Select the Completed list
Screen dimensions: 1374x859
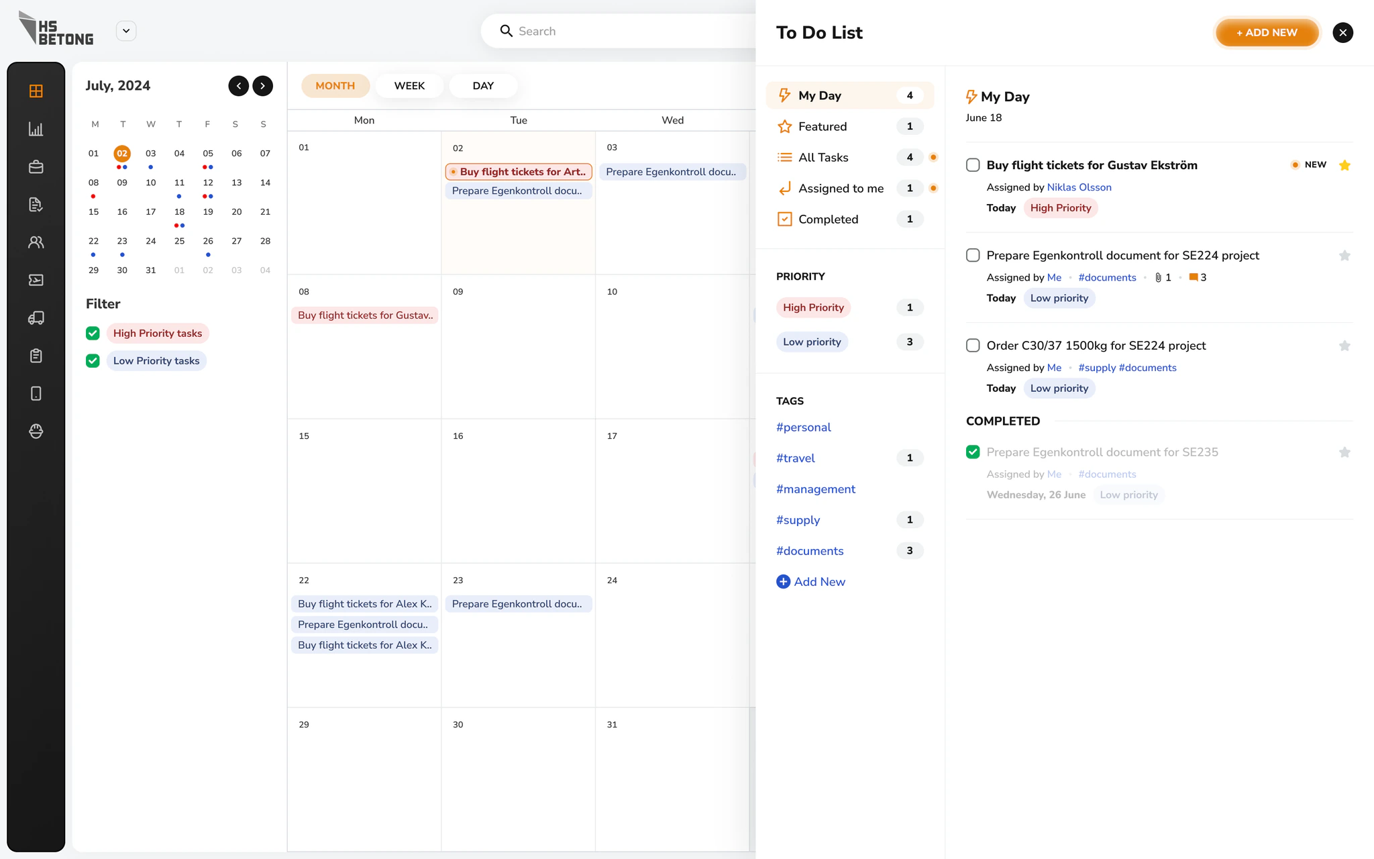[849, 219]
